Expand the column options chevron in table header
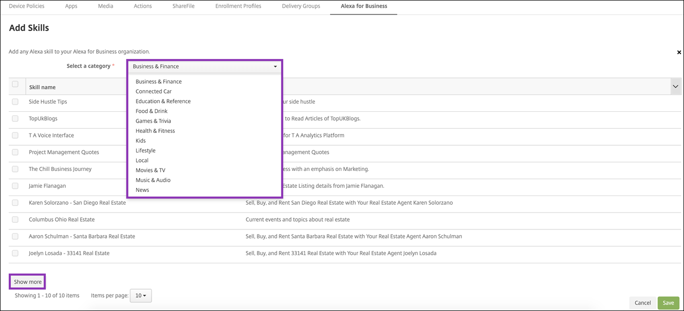 pos(676,87)
